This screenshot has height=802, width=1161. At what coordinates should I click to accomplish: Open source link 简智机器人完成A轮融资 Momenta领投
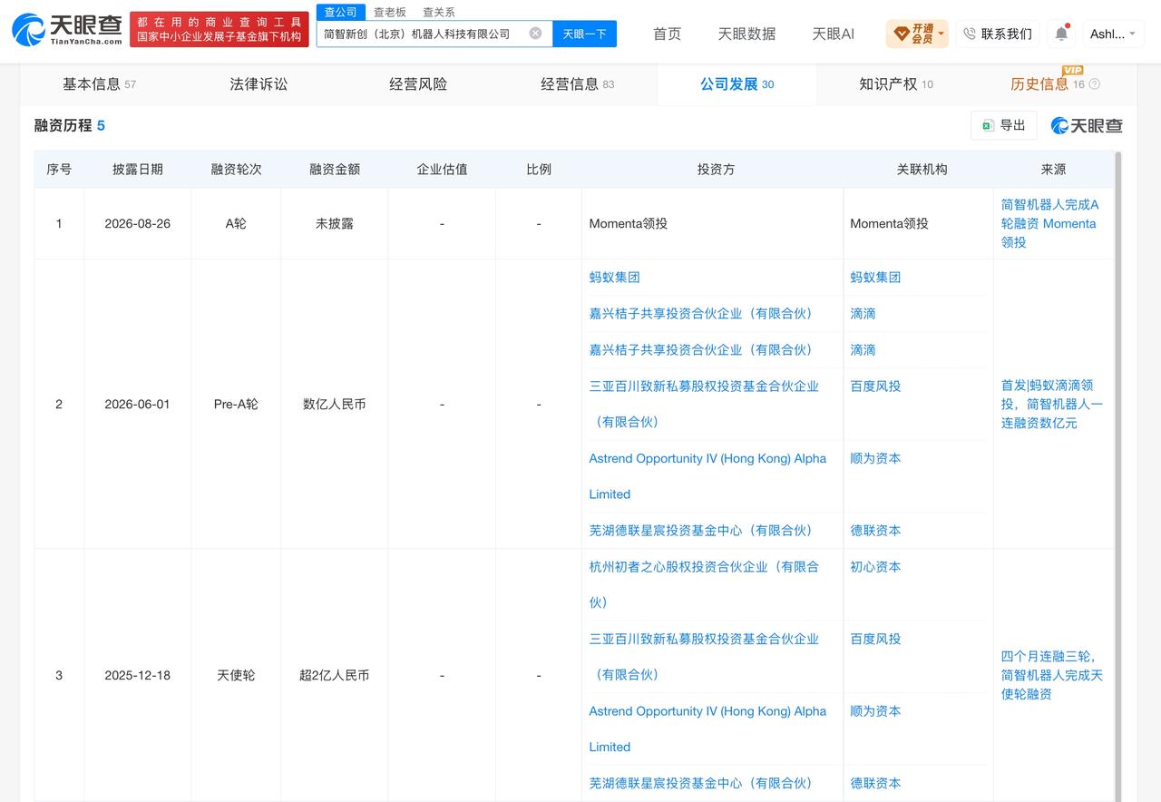click(x=1049, y=223)
